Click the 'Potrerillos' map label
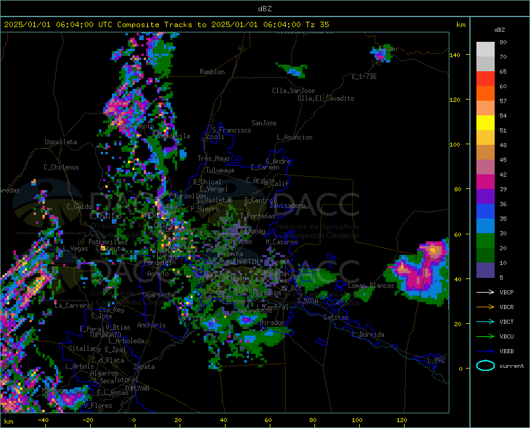Viewport: 530px width, 428px height. point(108,242)
